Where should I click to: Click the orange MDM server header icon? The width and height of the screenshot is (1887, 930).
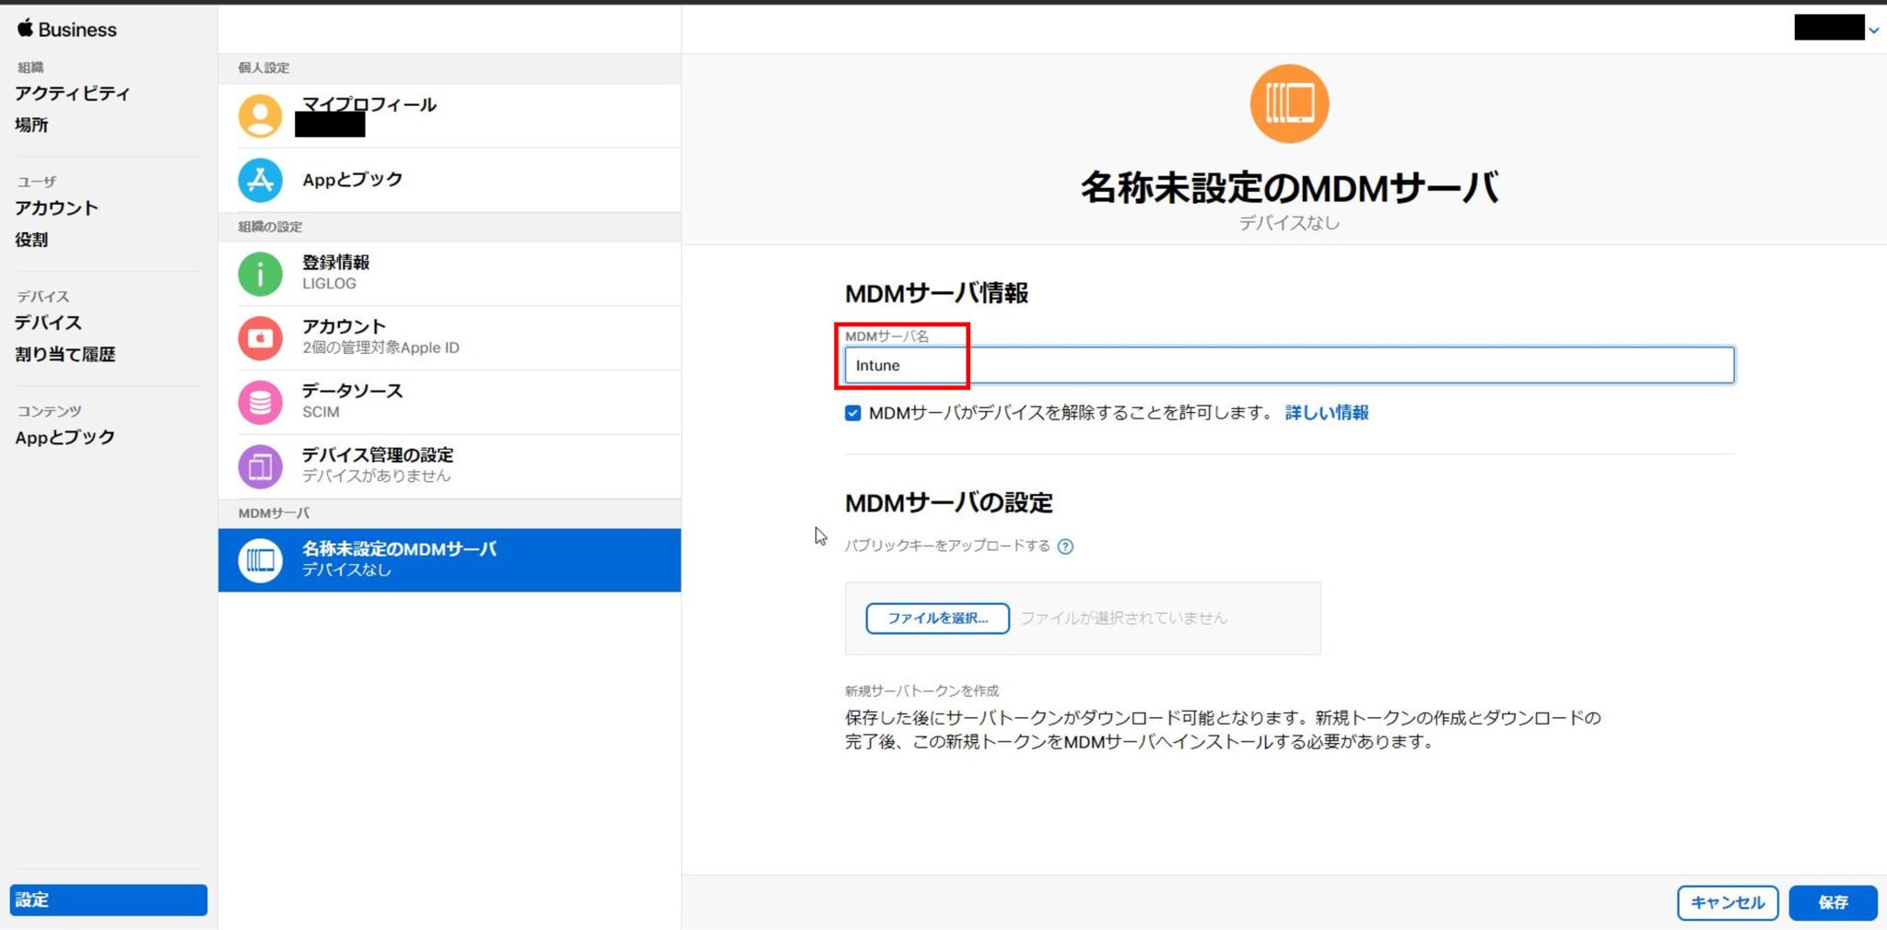point(1289,103)
